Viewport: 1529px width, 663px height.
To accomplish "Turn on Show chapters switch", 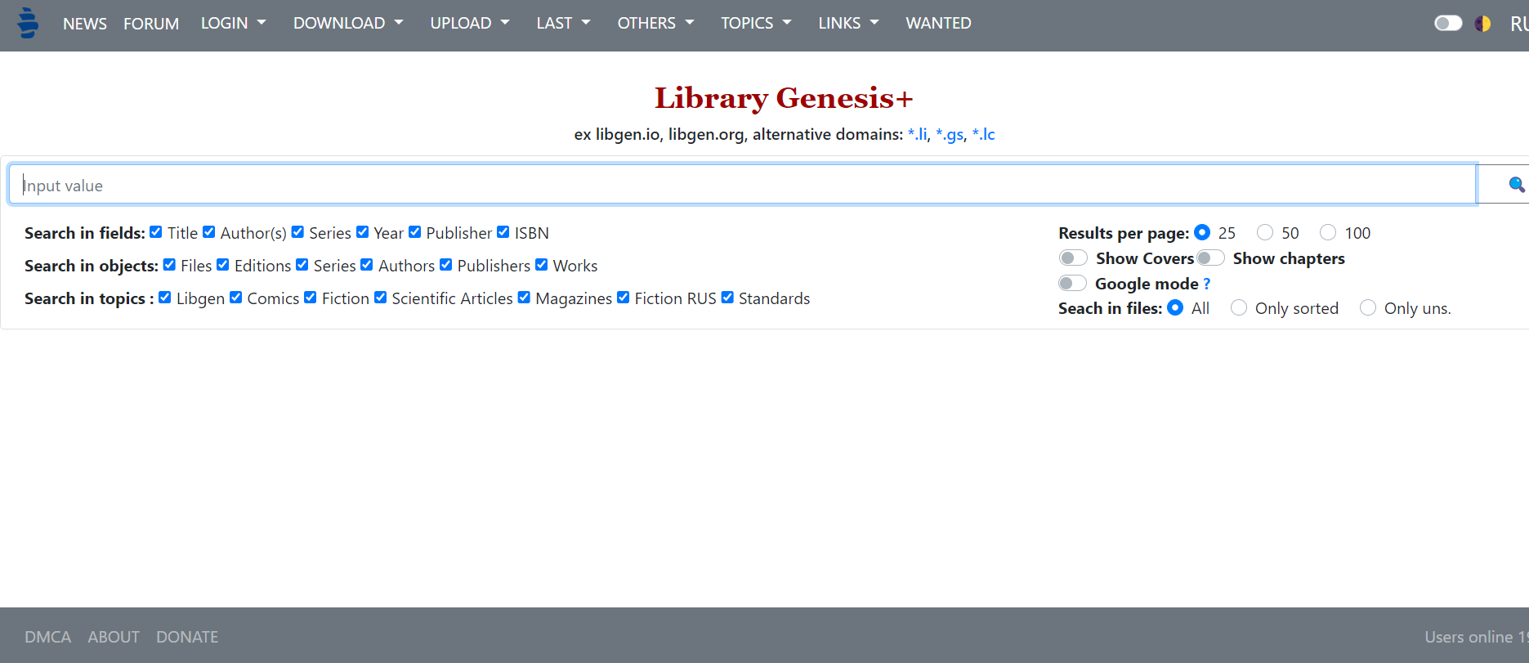I will coord(1211,258).
